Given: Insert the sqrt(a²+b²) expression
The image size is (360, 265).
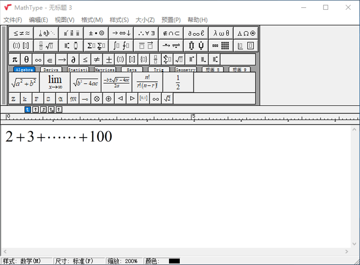Looking at the screenshot, I should pos(24,83).
